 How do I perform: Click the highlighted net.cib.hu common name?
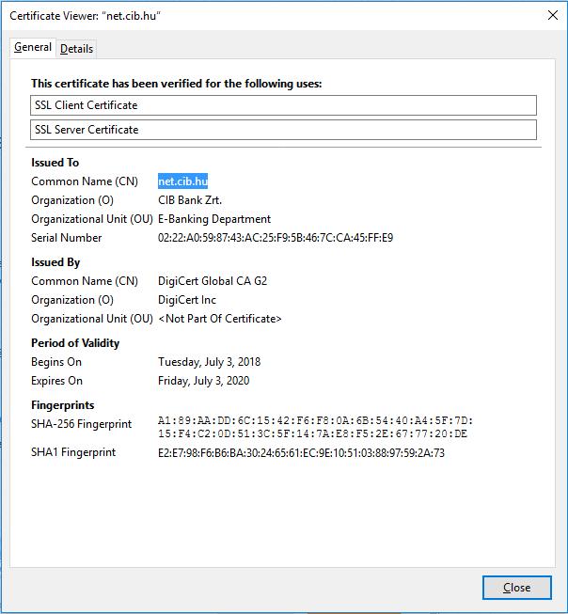pyautogui.click(x=183, y=181)
